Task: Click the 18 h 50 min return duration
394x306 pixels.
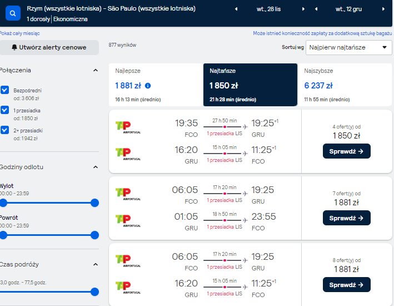Action: coord(225,214)
